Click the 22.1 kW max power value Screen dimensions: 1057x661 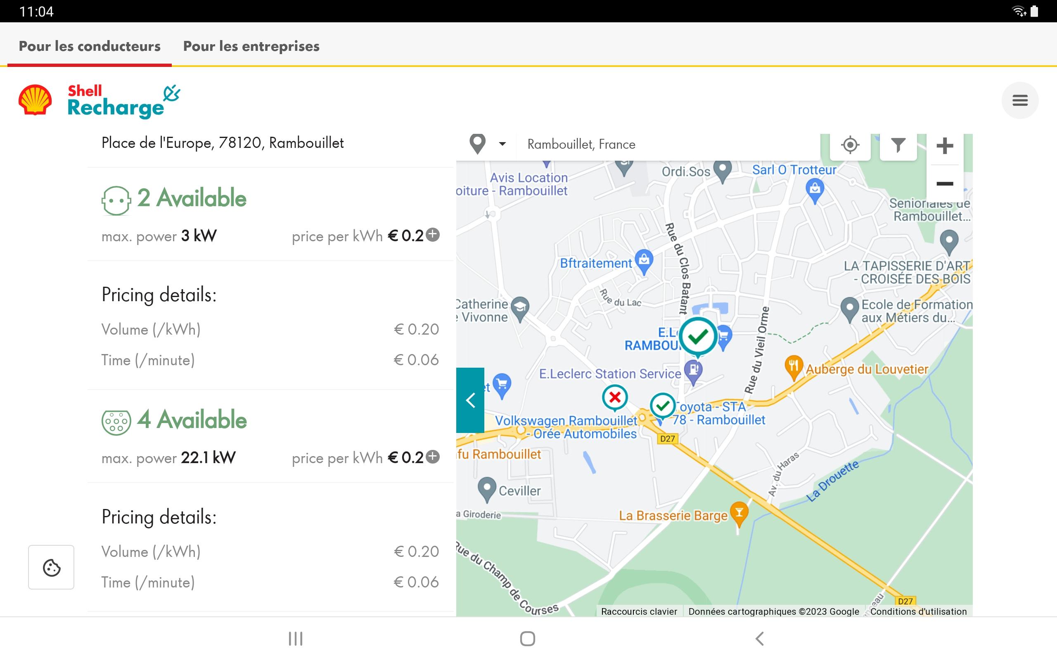coord(208,458)
